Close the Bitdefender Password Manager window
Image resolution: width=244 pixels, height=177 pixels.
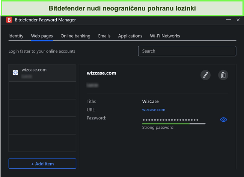pos(238,20)
